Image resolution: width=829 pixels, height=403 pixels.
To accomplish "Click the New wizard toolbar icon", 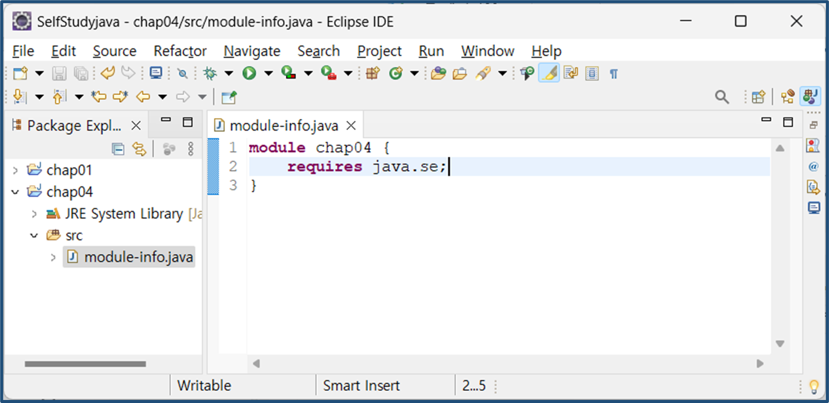I will (x=21, y=74).
